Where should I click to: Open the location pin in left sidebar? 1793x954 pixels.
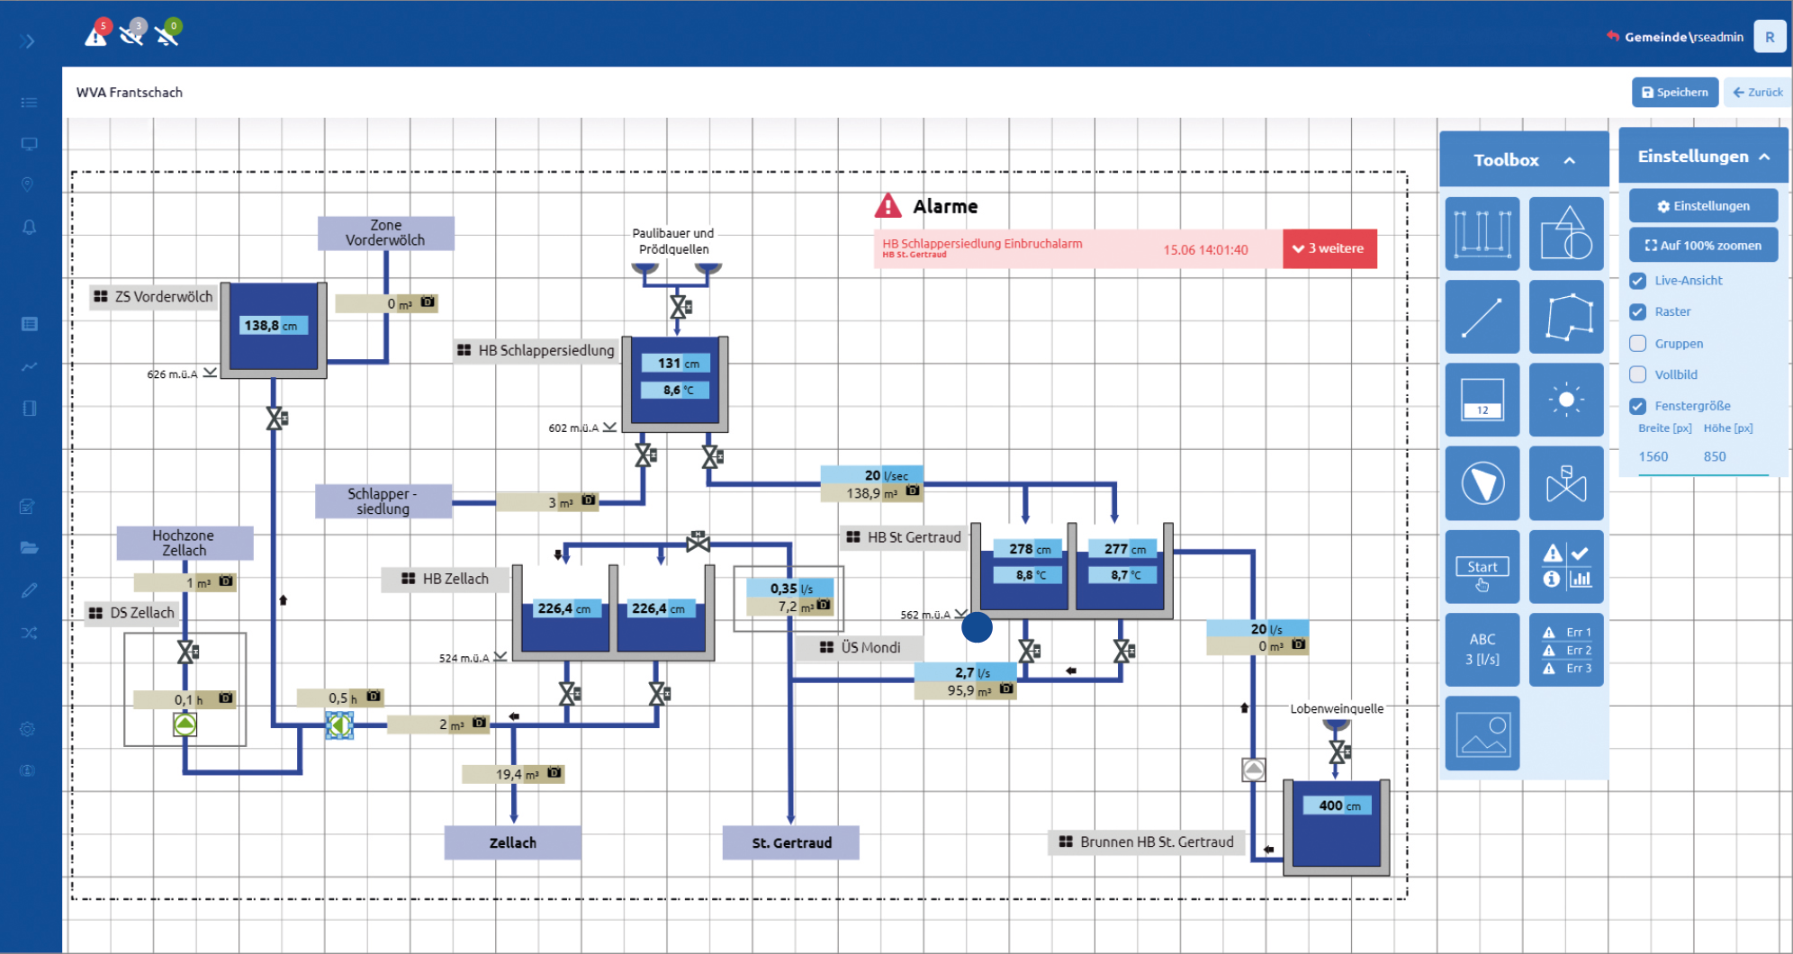[x=28, y=184]
